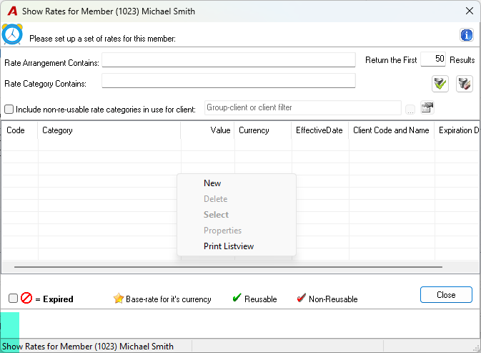This screenshot has width=481, height=353.
Task: Sort by the Category column header
Action: pos(109,130)
